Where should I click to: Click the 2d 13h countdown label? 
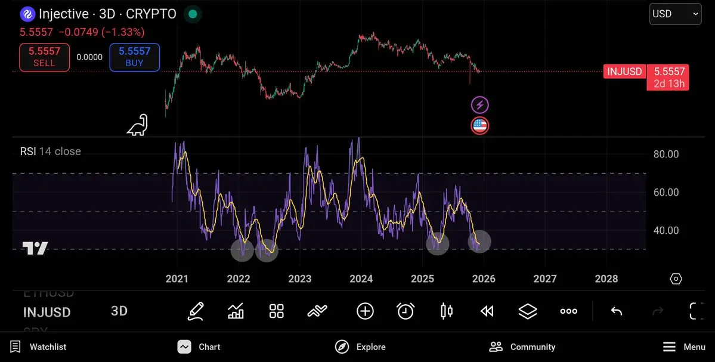click(669, 84)
